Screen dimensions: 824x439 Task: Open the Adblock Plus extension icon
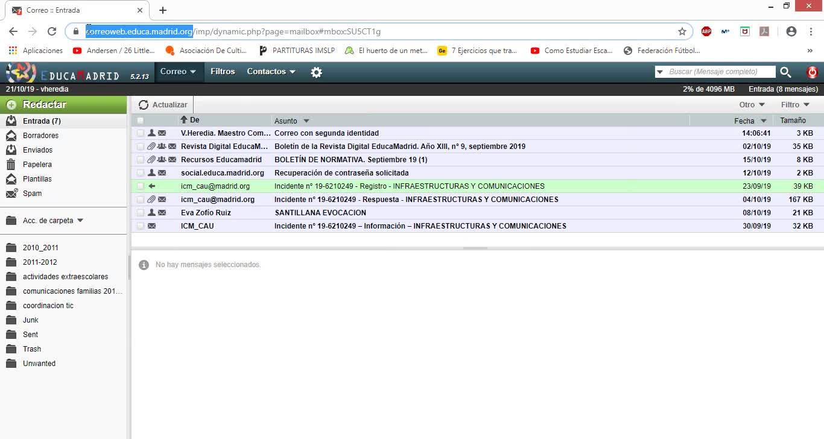(x=706, y=31)
